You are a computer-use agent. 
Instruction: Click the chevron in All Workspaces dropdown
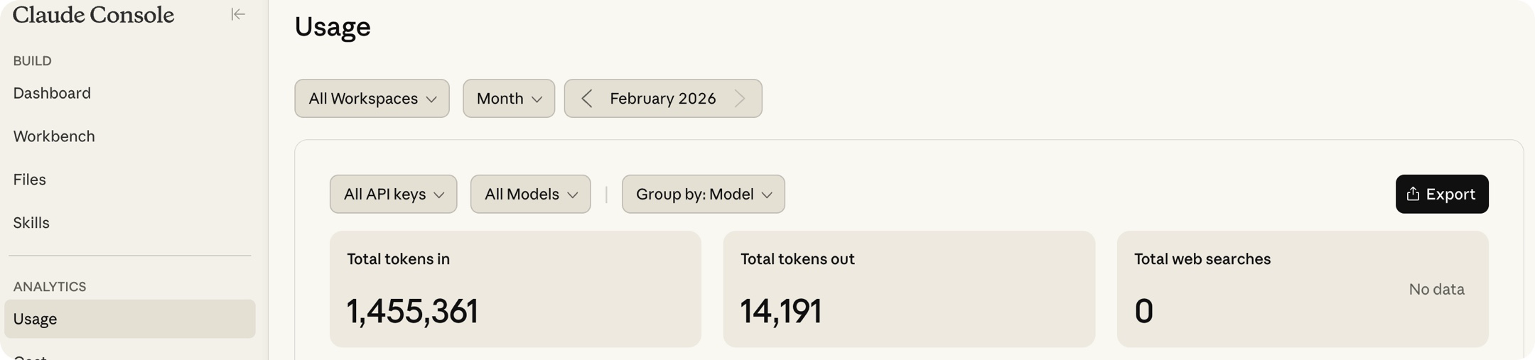tap(431, 99)
